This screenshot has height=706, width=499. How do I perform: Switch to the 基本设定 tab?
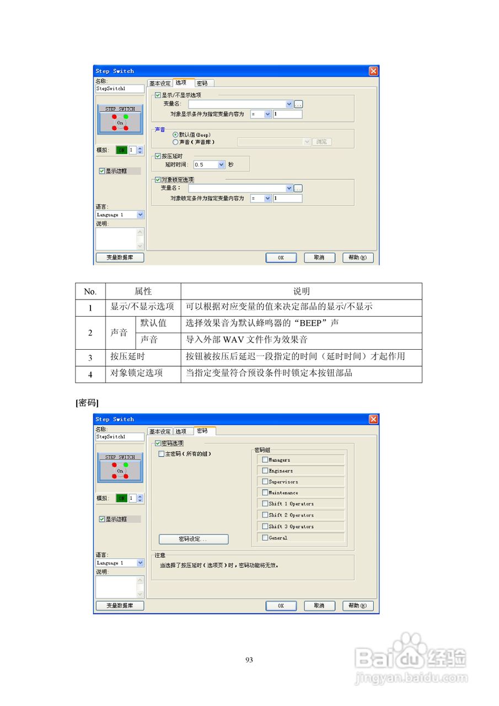(x=159, y=83)
